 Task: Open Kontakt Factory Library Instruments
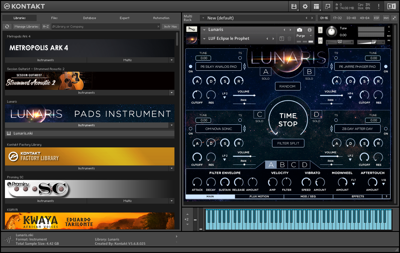[x=86, y=168]
